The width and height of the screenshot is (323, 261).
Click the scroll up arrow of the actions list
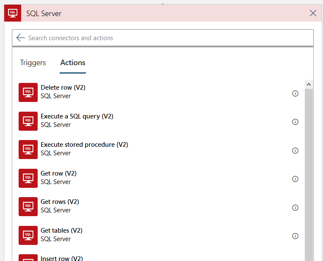click(x=309, y=85)
